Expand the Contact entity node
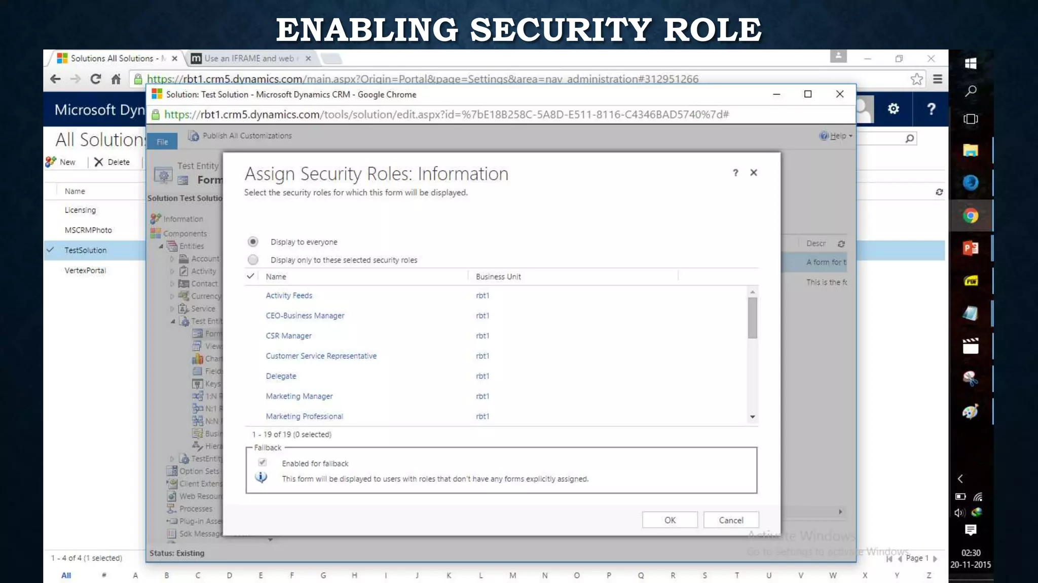 point(172,284)
